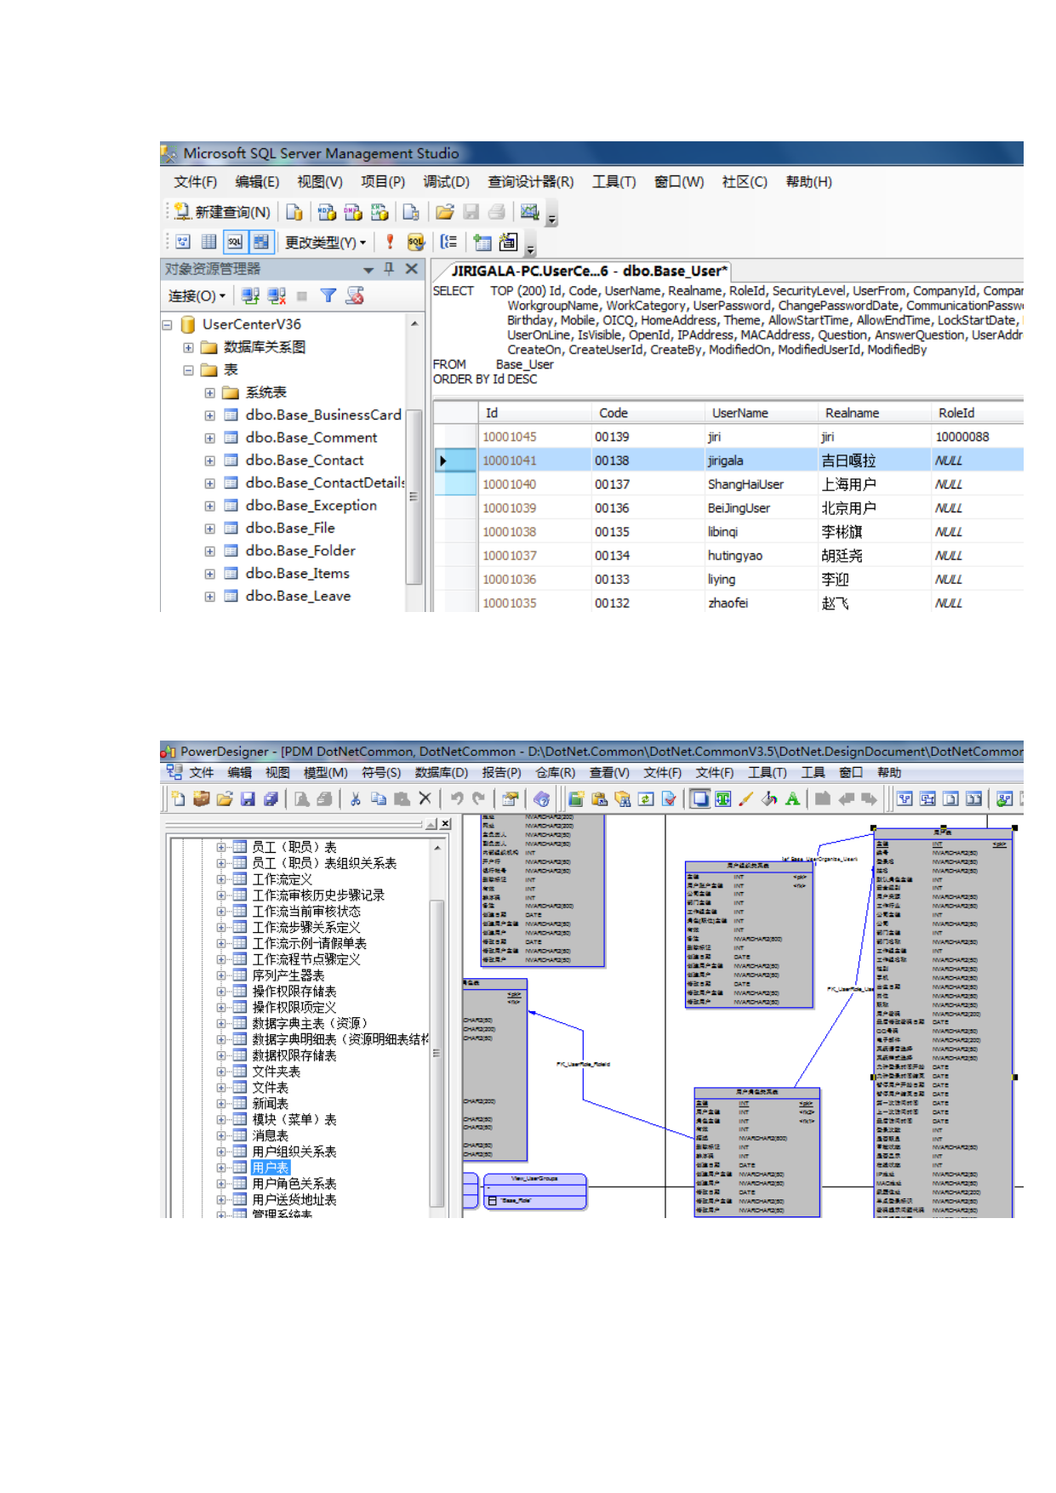Open the 社区(C) menu
Viewport: 1056px width, 1493px height.
745,182
